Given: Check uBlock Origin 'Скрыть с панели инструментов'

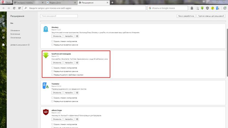Looking at the screenshot, I should [x=52, y=124].
